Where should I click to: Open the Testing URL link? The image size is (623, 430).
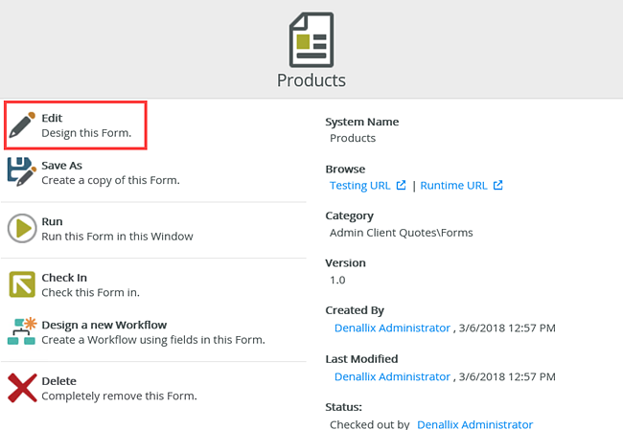pyautogui.click(x=361, y=185)
